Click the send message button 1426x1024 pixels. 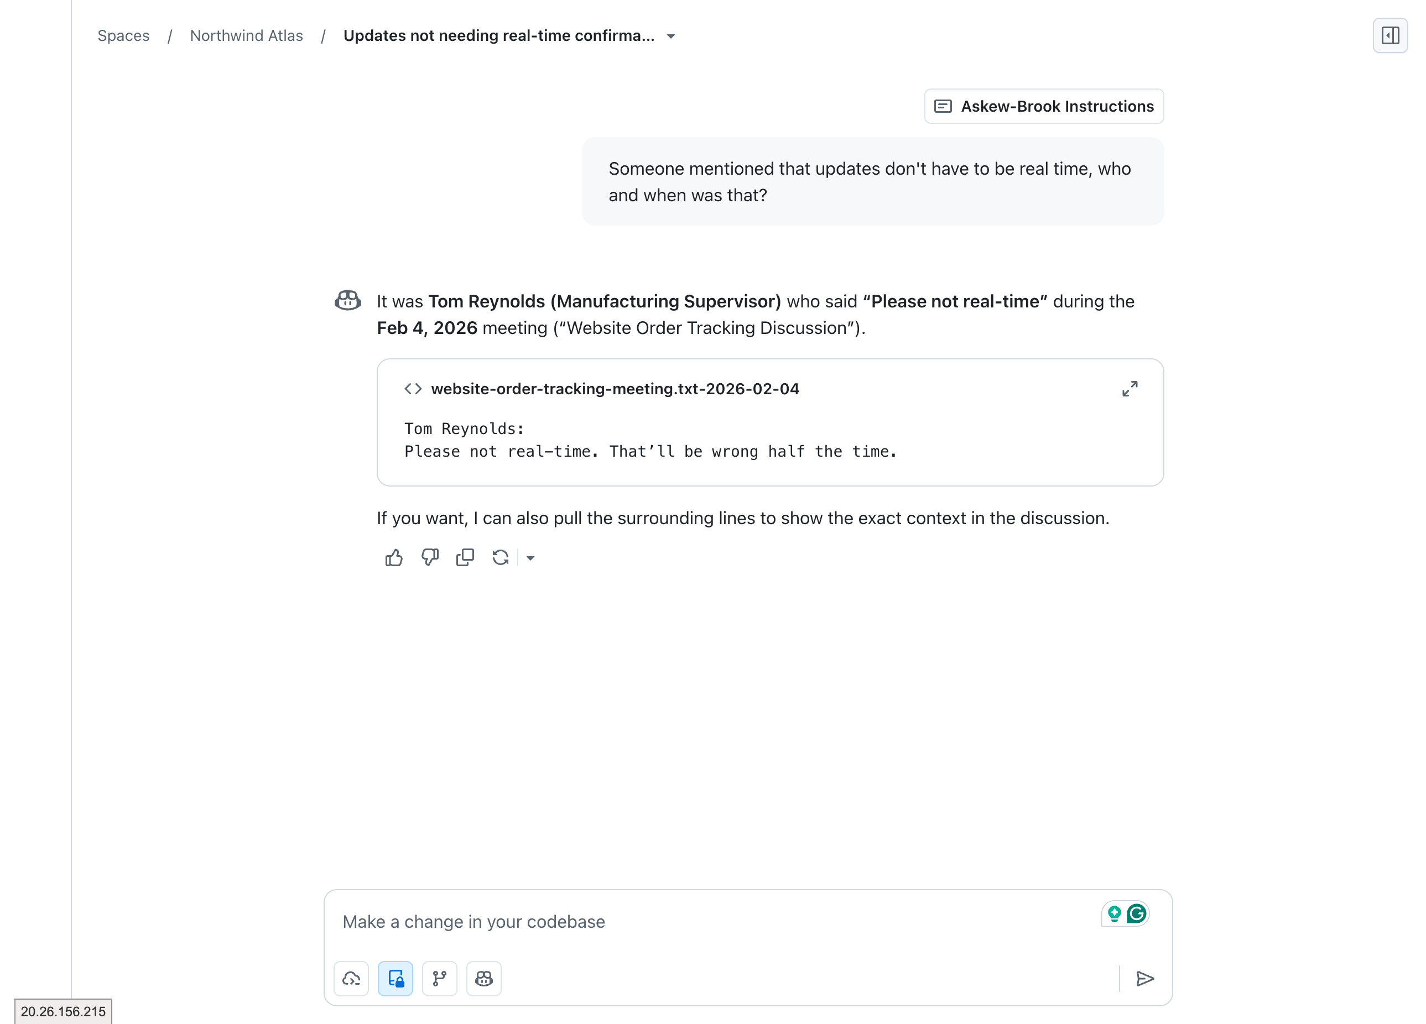(1146, 978)
